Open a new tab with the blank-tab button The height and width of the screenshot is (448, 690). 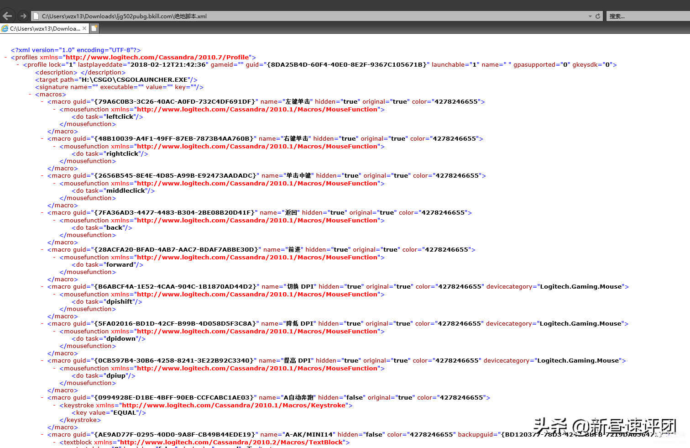[94, 28]
